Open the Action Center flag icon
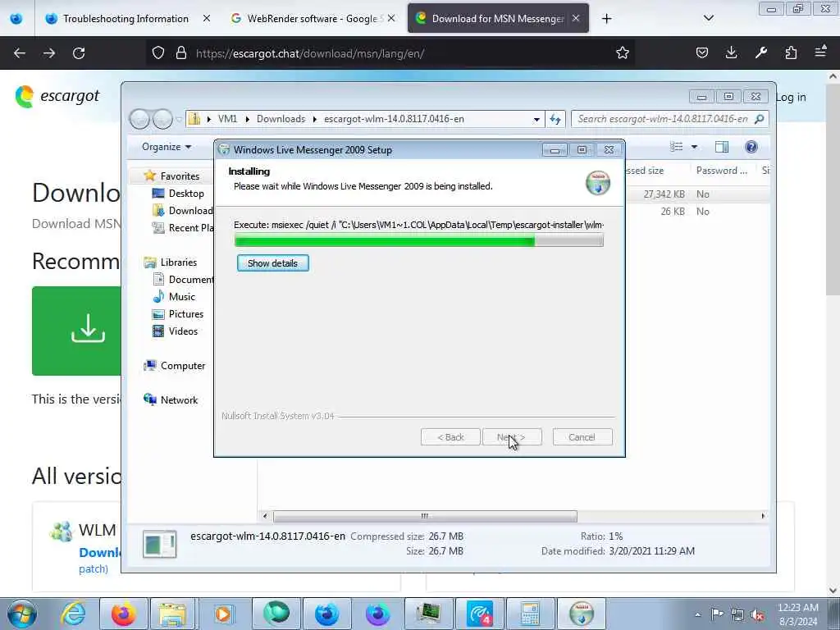 [717, 614]
